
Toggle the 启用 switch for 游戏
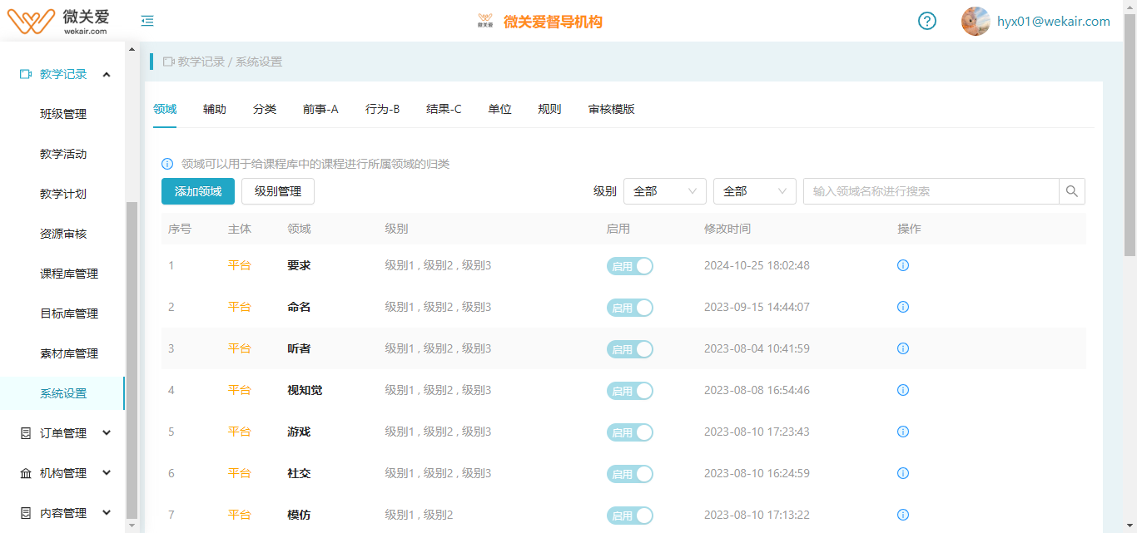(630, 432)
